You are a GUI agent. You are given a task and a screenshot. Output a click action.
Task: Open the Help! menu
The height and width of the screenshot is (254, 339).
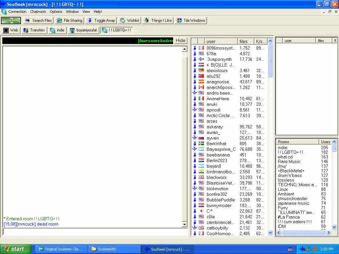pos(98,12)
